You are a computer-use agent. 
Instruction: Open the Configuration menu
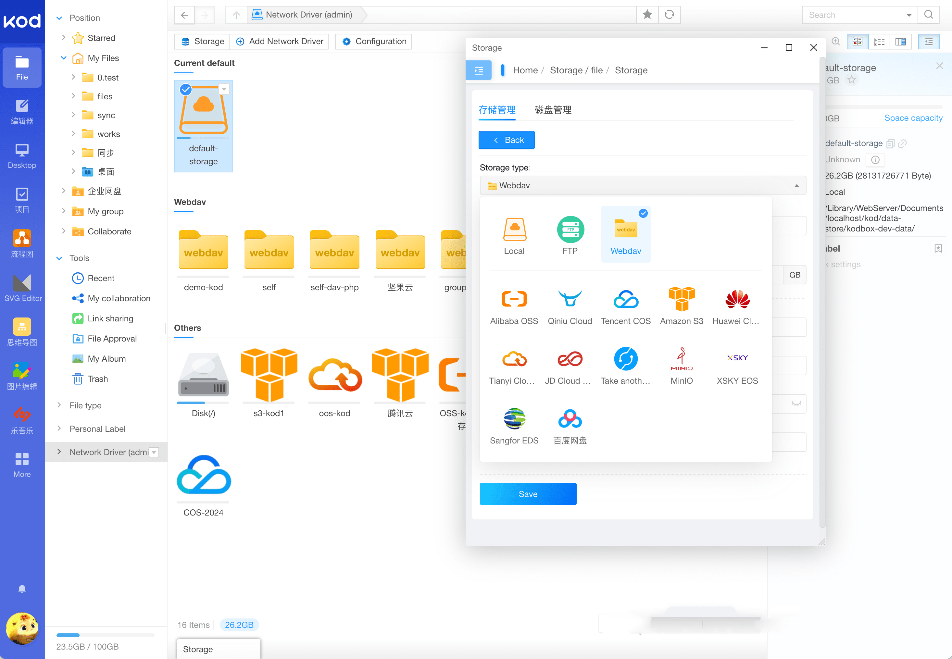pyautogui.click(x=374, y=41)
